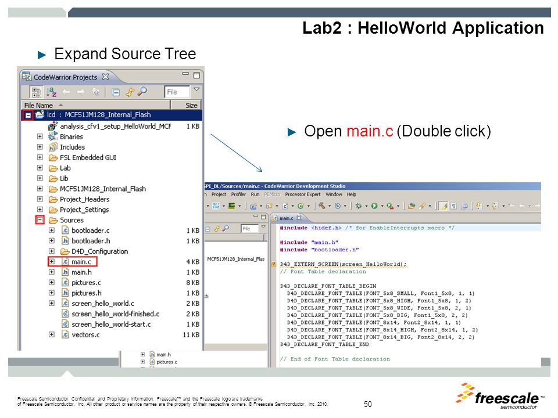Select analysis_cfv1_setup_HelloWorld_MCF file
558x418 pixels.
click(115, 126)
